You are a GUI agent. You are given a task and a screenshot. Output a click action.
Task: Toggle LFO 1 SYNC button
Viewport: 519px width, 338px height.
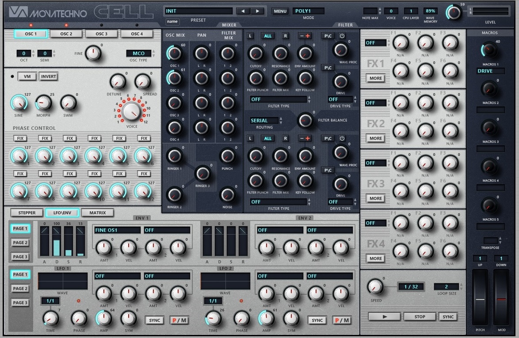coord(155,320)
